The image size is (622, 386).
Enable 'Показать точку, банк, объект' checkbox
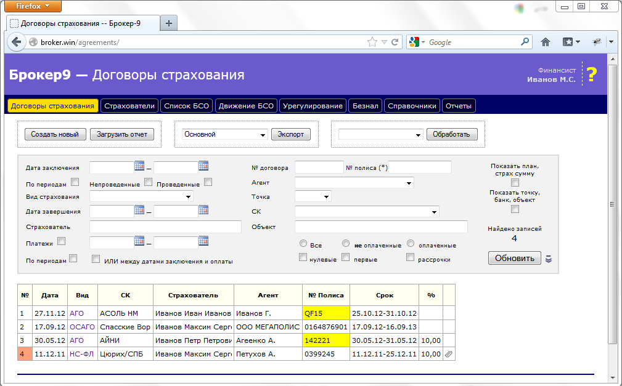(515, 209)
